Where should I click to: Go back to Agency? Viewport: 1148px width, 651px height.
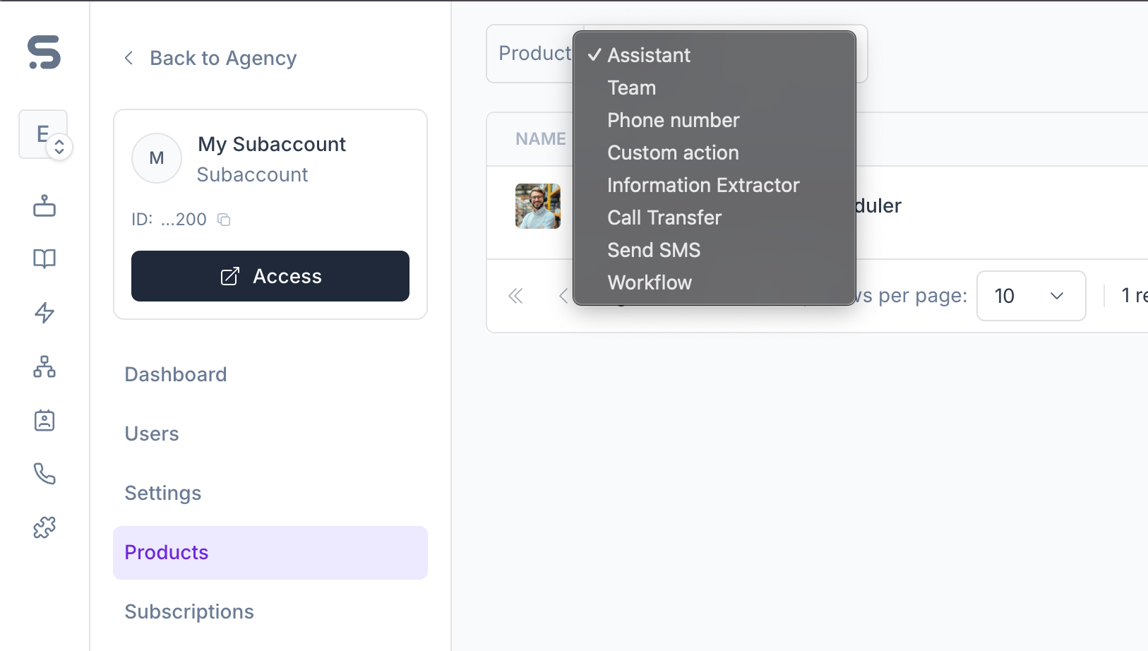click(210, 58)
